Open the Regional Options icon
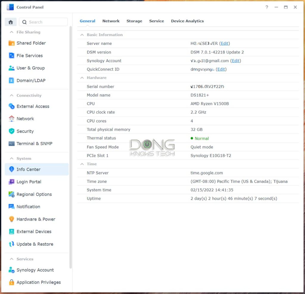 (x=12, y=194)
